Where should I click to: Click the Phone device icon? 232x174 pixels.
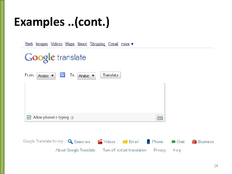pos(148,141)
